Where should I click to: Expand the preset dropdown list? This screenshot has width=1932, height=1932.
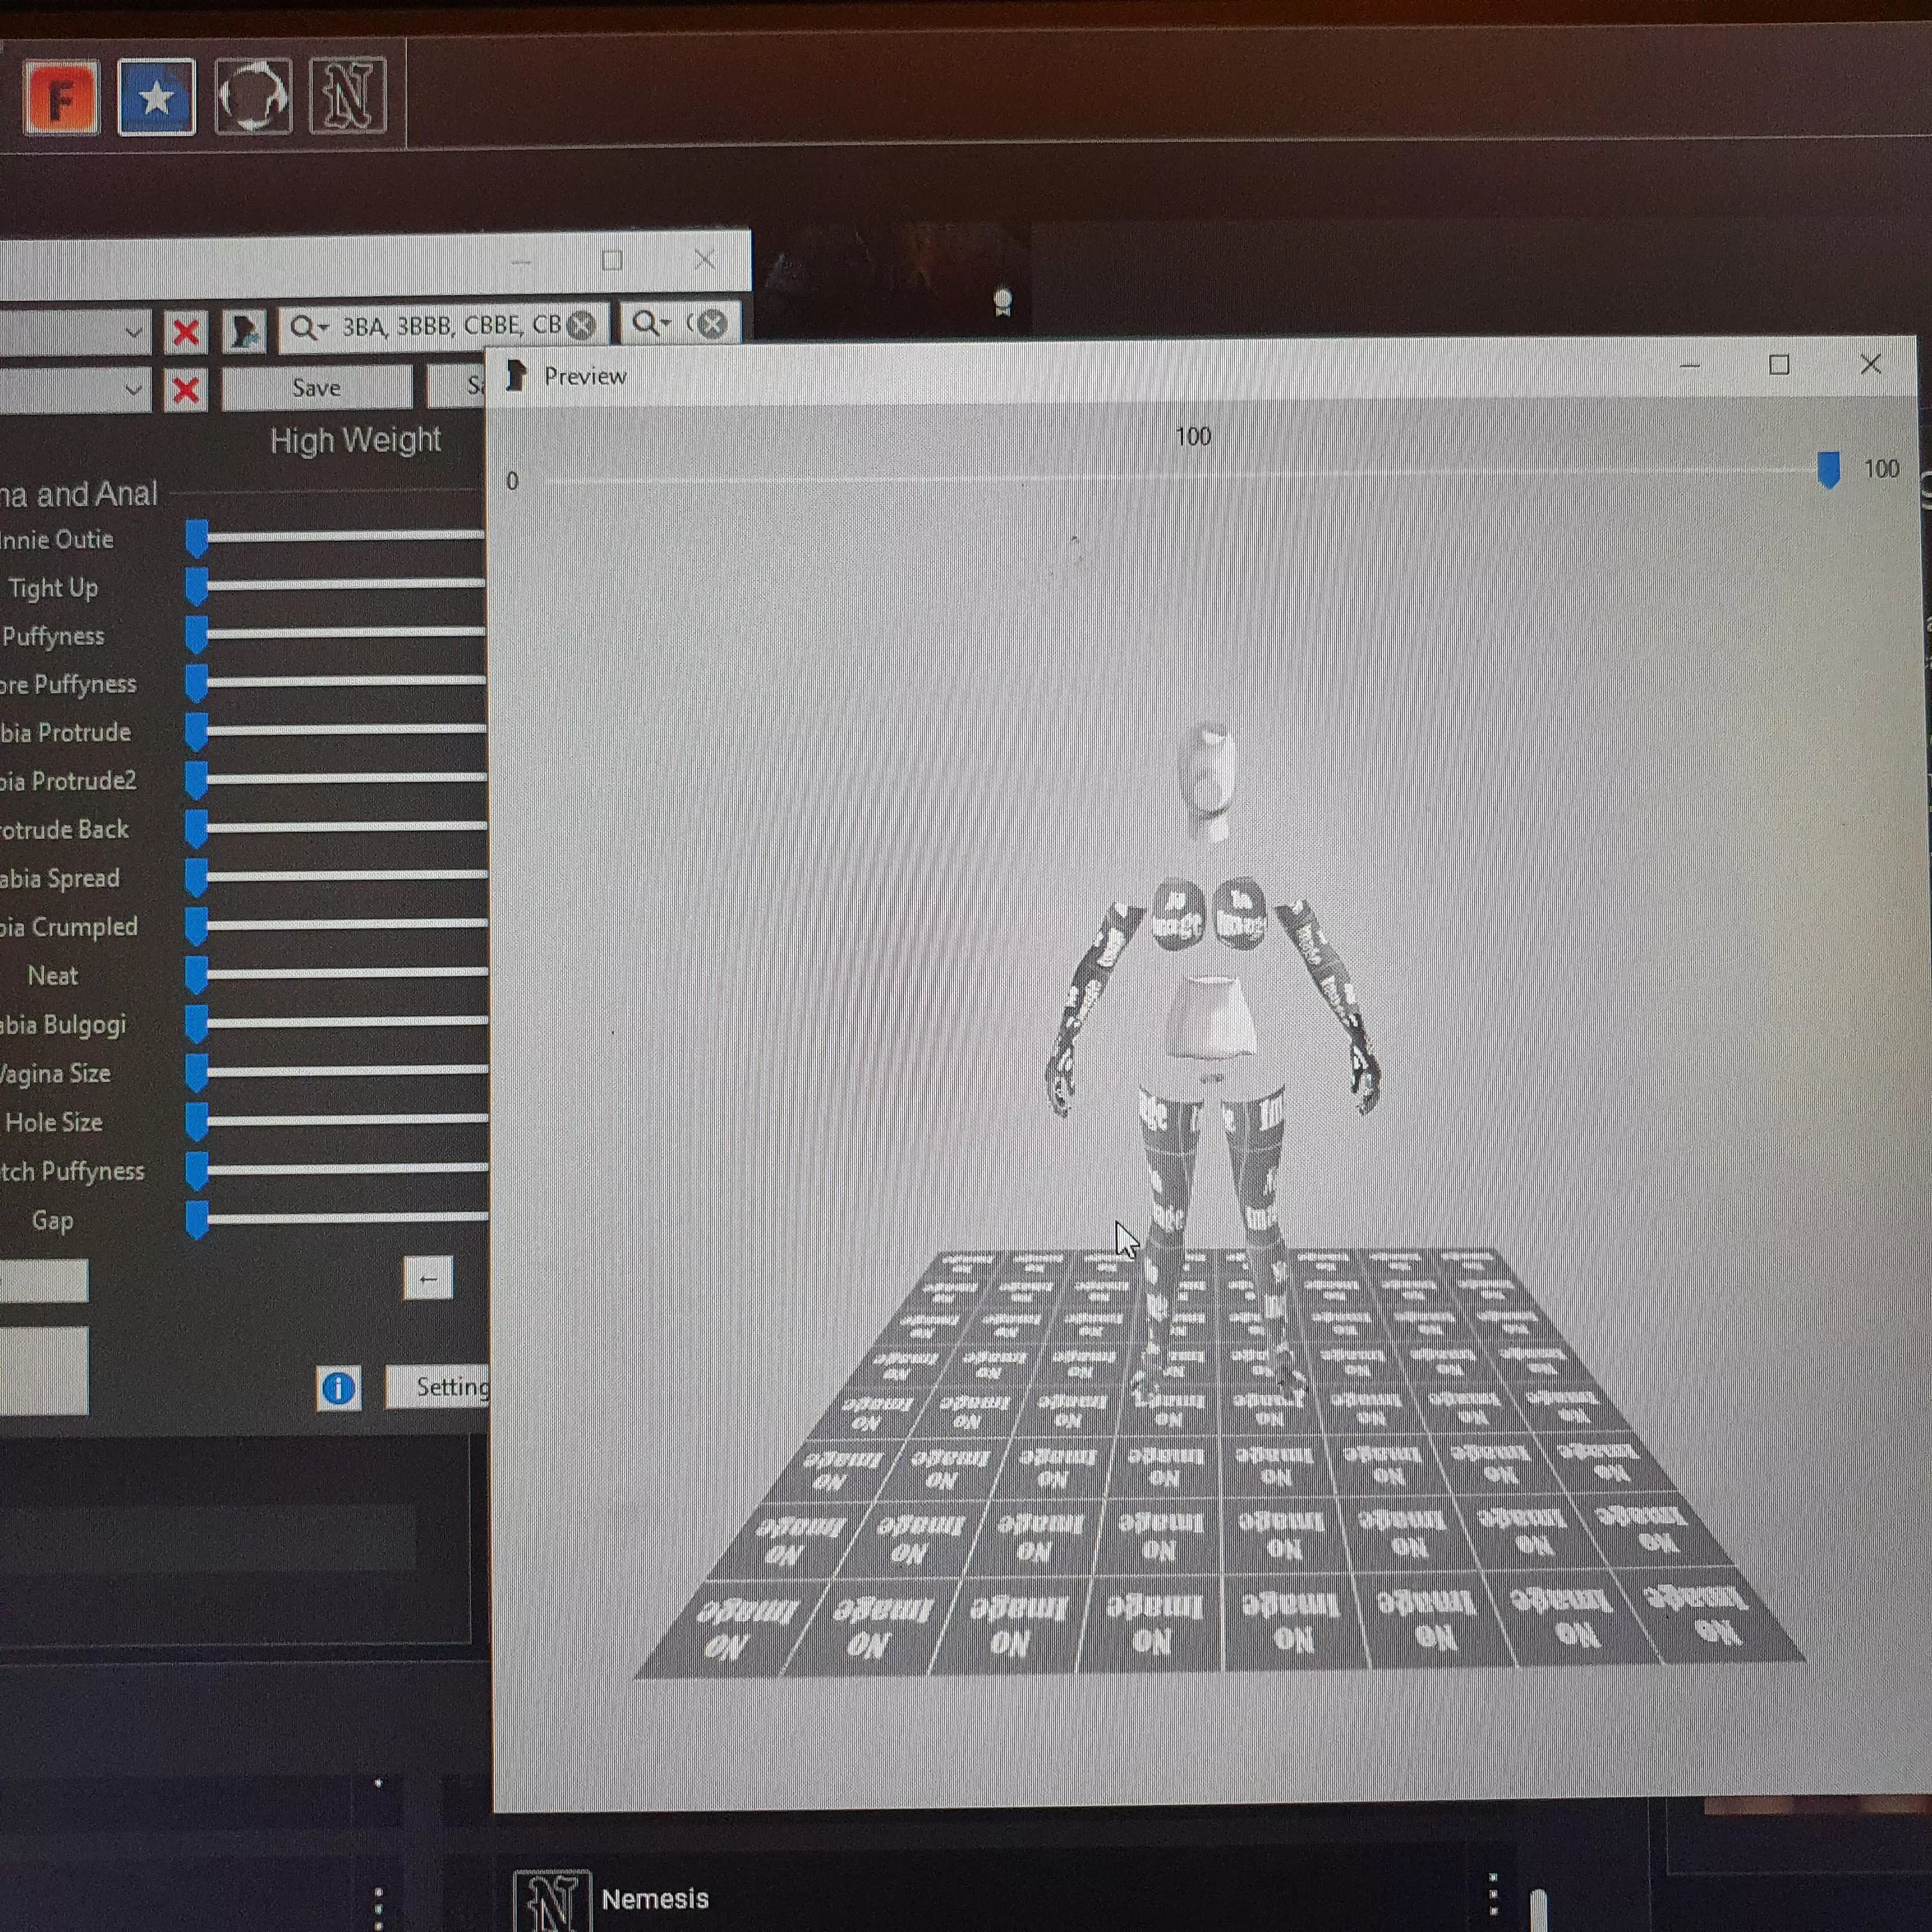[135, 390]
